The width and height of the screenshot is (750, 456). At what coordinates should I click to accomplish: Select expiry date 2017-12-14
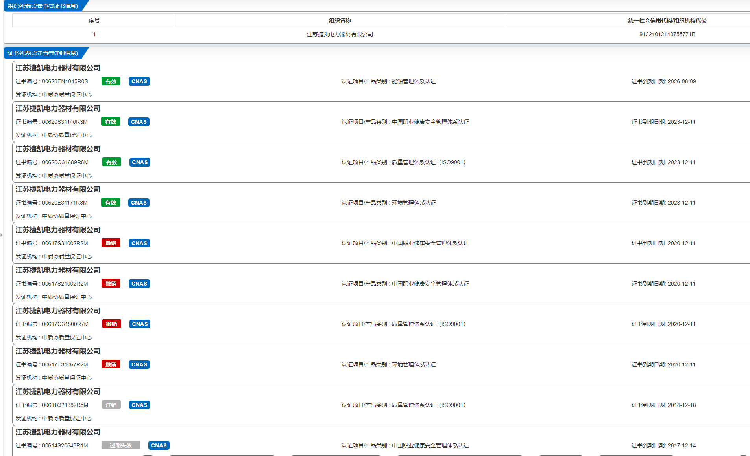pos(682,445)
